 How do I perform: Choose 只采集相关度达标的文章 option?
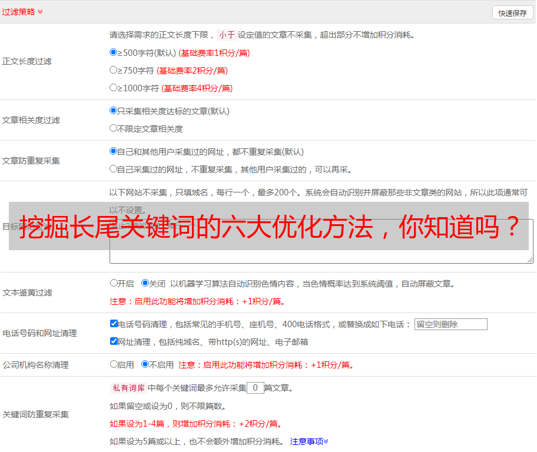point(114,111)
